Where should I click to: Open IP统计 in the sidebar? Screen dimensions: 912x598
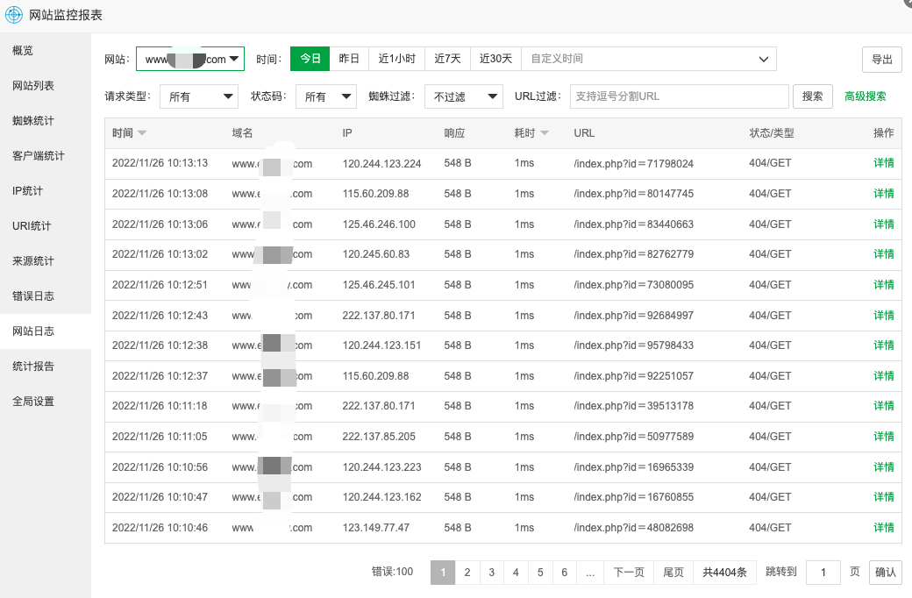pyautogui.click(x=46, y=191)
